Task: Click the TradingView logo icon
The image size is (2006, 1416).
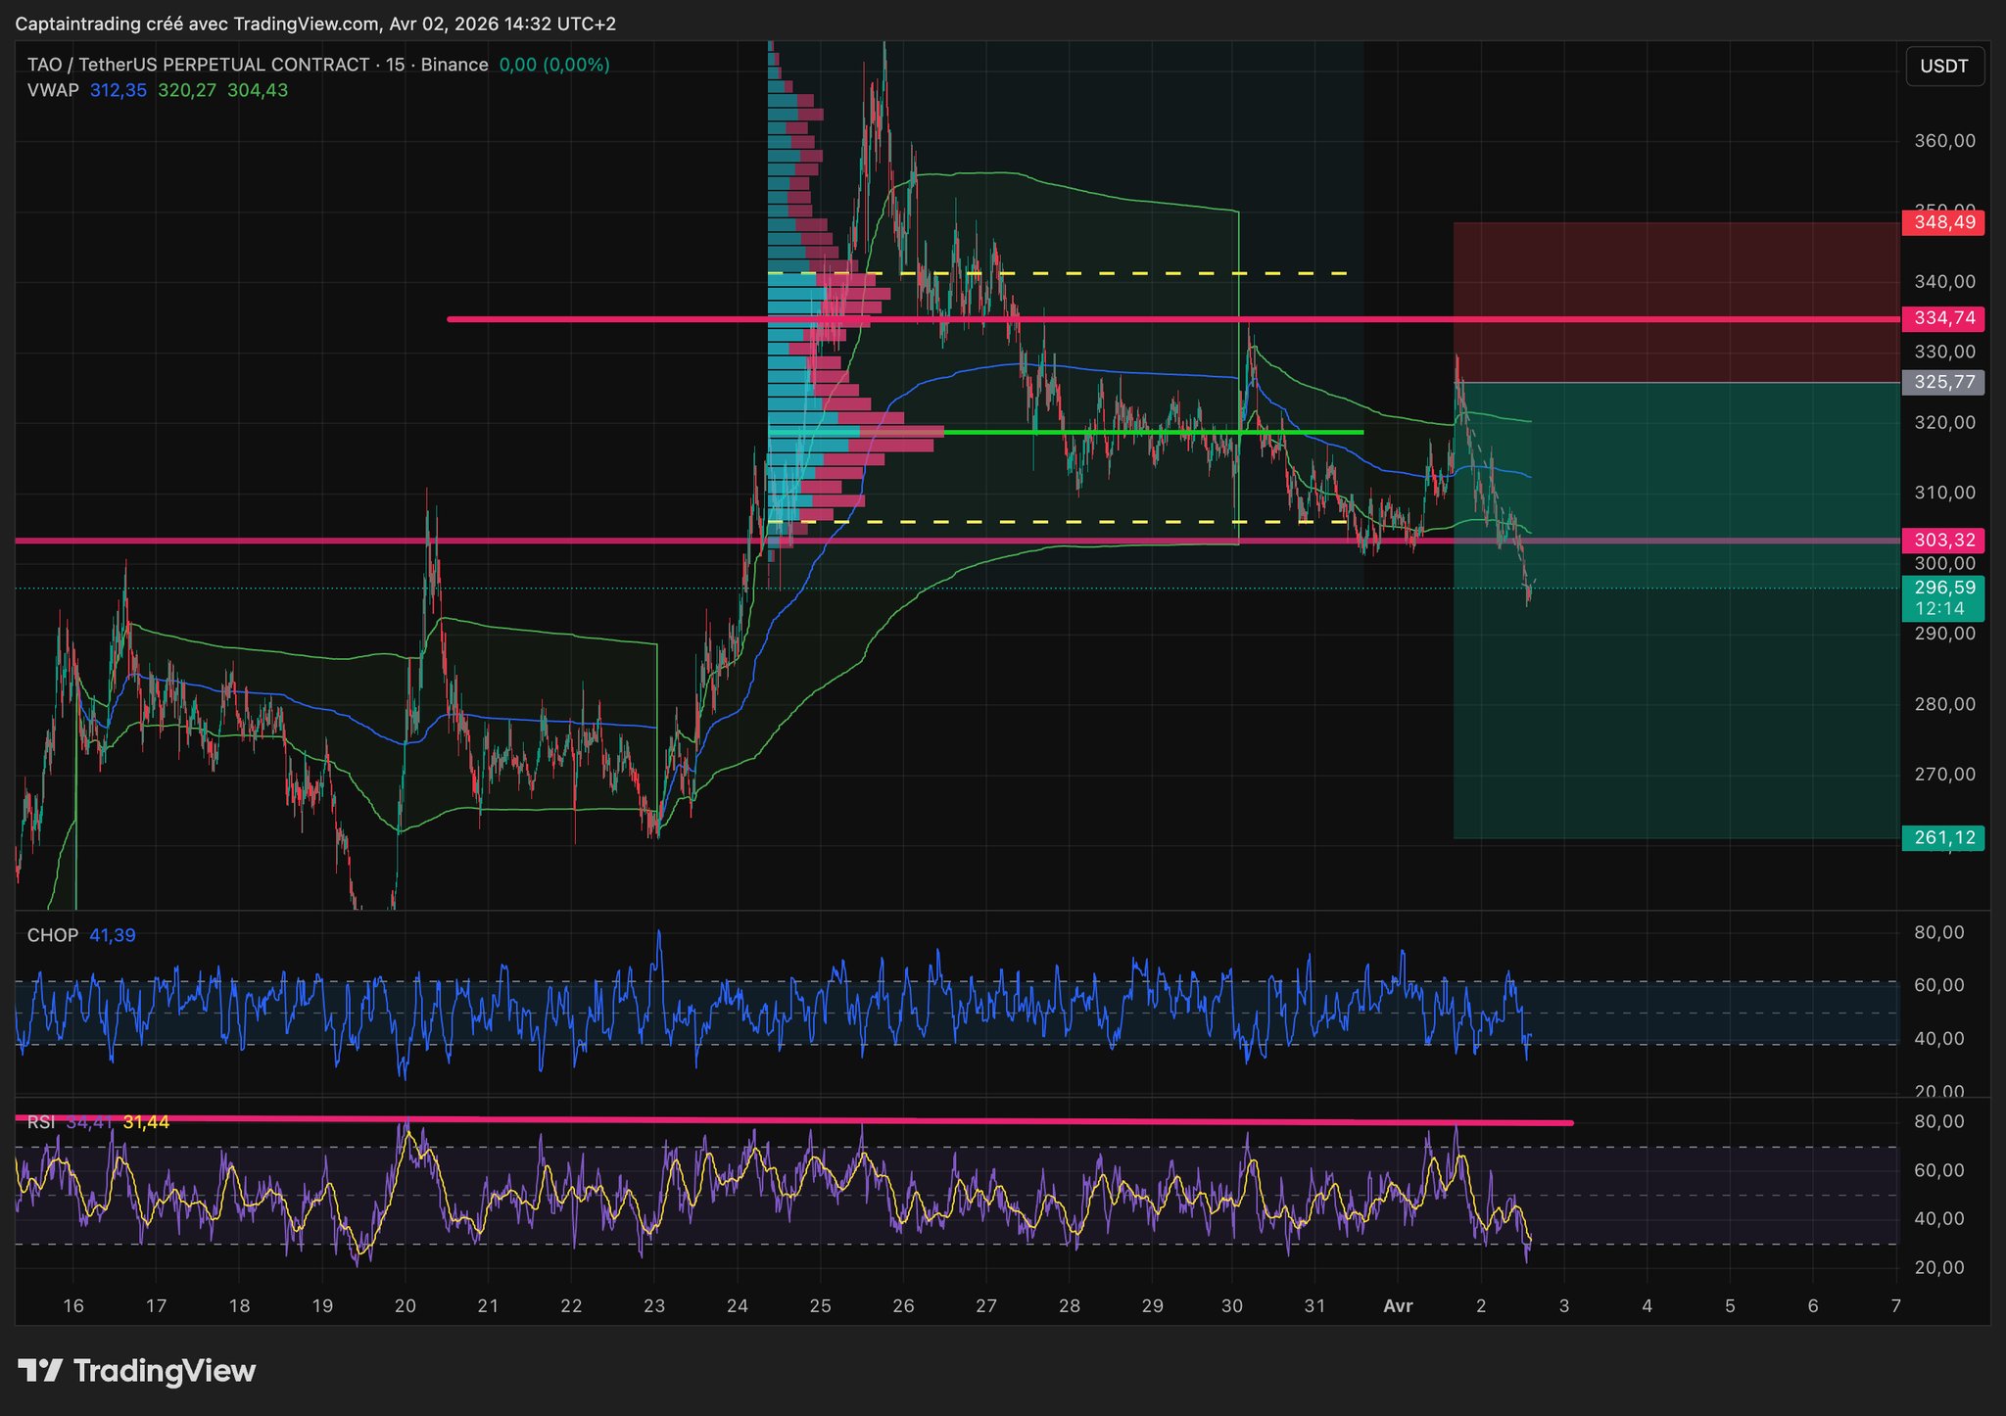Action: point(41,1370)
